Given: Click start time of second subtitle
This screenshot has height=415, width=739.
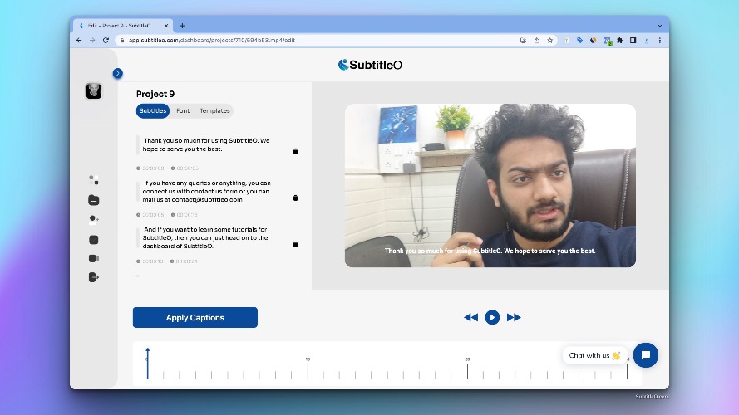Looking at the screenshot, I should (x=150, y=215).
